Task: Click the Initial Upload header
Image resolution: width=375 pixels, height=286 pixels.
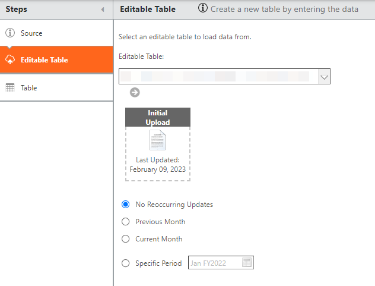Action: (158, 117)
